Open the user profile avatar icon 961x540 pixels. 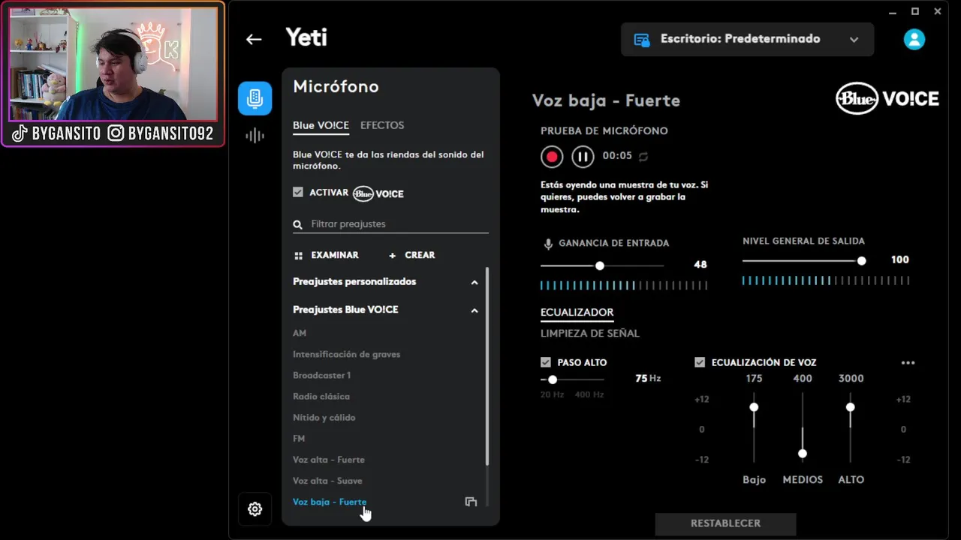point(914,39)
